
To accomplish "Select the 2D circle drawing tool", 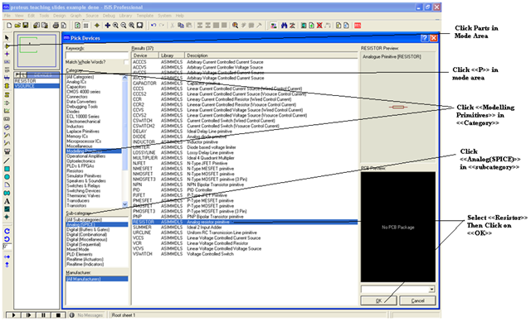I will pos(7,177).
